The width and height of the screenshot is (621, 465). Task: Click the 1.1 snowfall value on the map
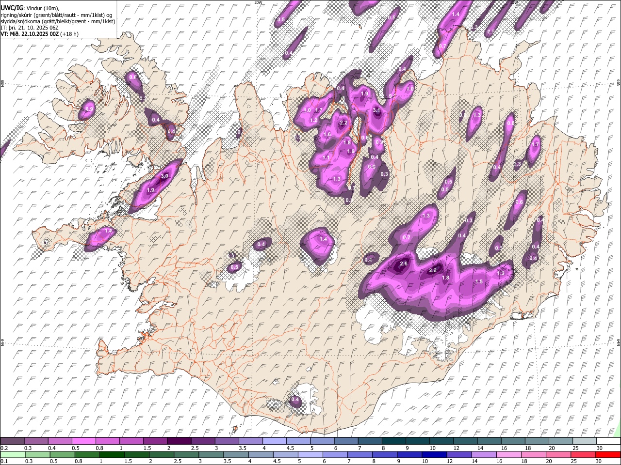coord(326,158)
